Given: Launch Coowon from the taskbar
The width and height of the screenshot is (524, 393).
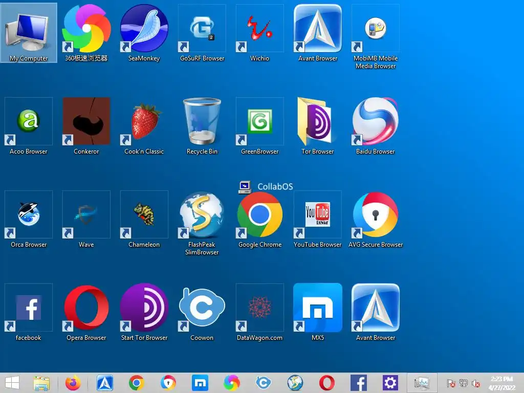Looking at the screenshot, I should click(264, 383).
